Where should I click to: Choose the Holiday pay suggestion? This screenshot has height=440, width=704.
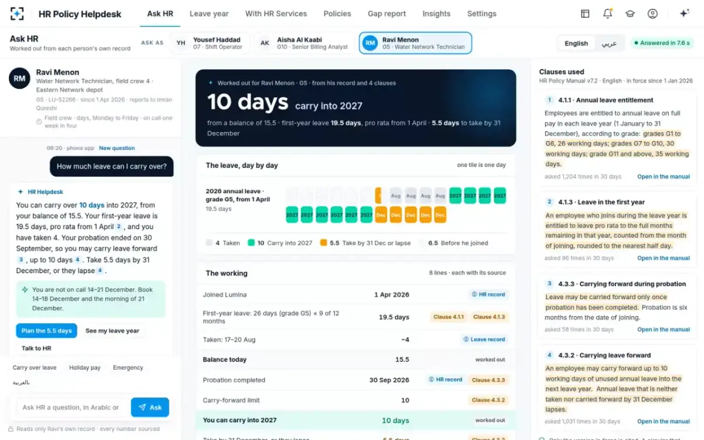click(84, 368)
